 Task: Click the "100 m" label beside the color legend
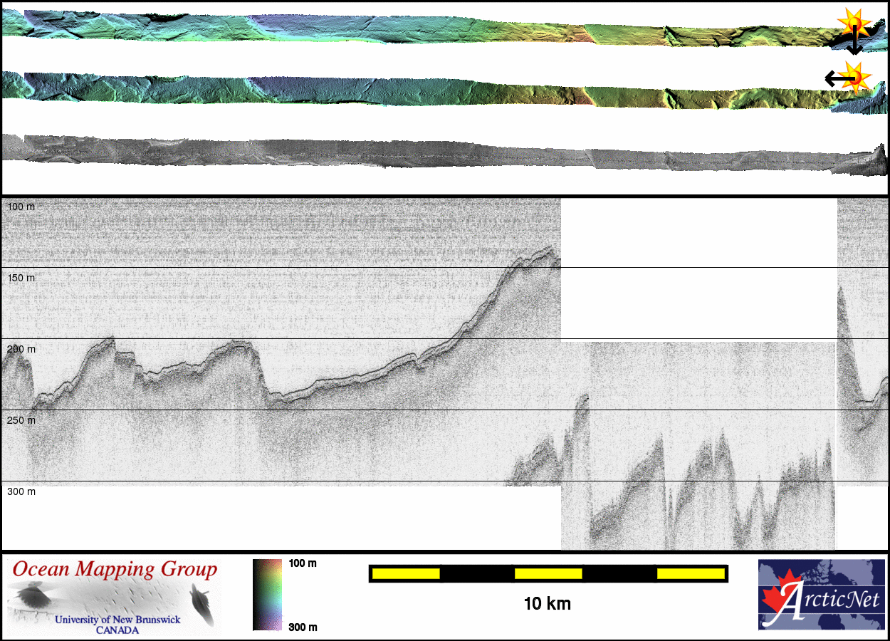pyautogui.click(x=302, y=563)
